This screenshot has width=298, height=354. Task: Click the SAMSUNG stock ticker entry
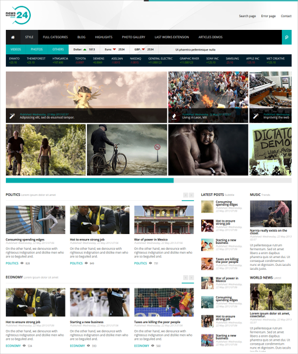tap(232, 60)
